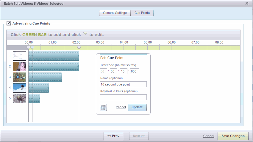Click the Next >> button
The width and height of the screenshot is (253, 142).
pos(139,136)
